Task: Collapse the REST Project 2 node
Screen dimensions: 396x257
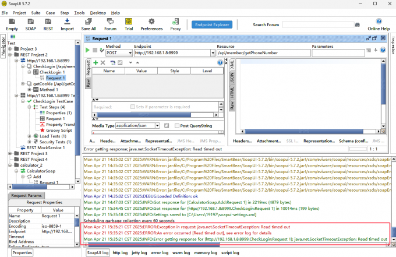Action: pyautogui.click(x=10, y=55)
